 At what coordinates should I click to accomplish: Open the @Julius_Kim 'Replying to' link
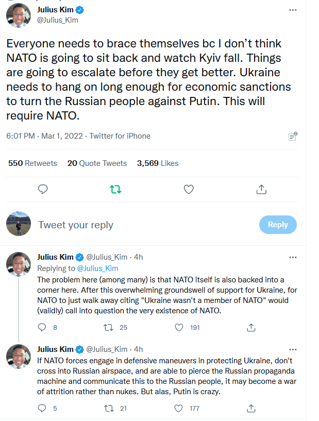pyautogui.click(x=97, y=268)
